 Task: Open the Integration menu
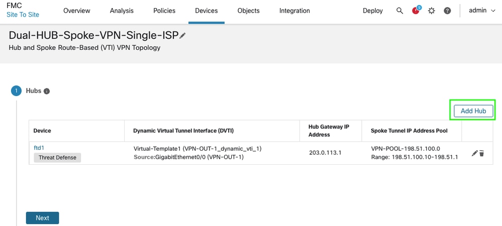pyautogui.click(x=294, y=11)
